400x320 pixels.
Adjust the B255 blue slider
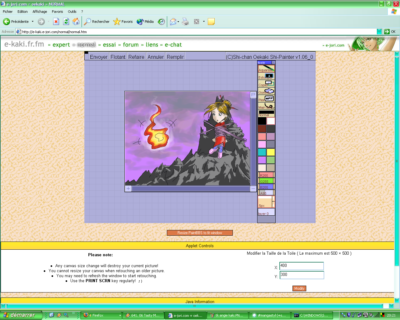266,187
